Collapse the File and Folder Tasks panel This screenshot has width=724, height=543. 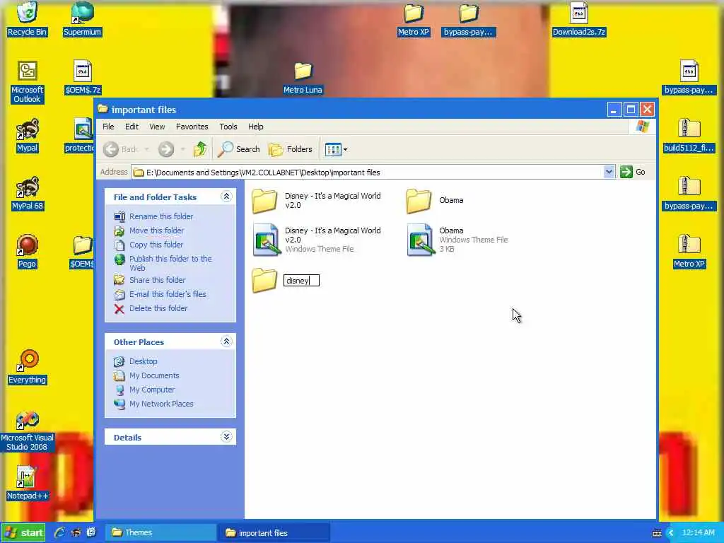226,197
